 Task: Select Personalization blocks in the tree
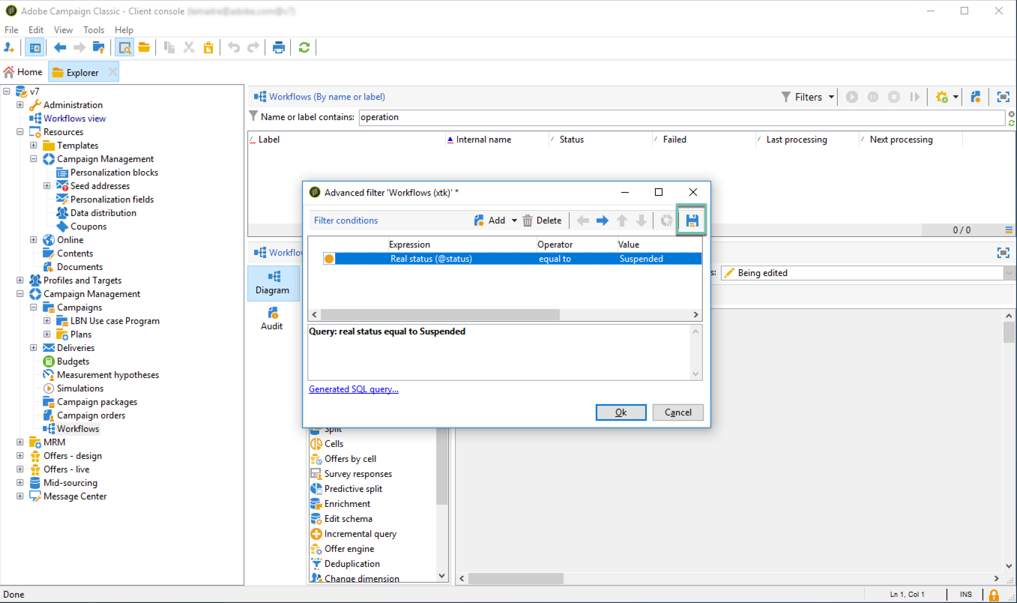point(114,172)
